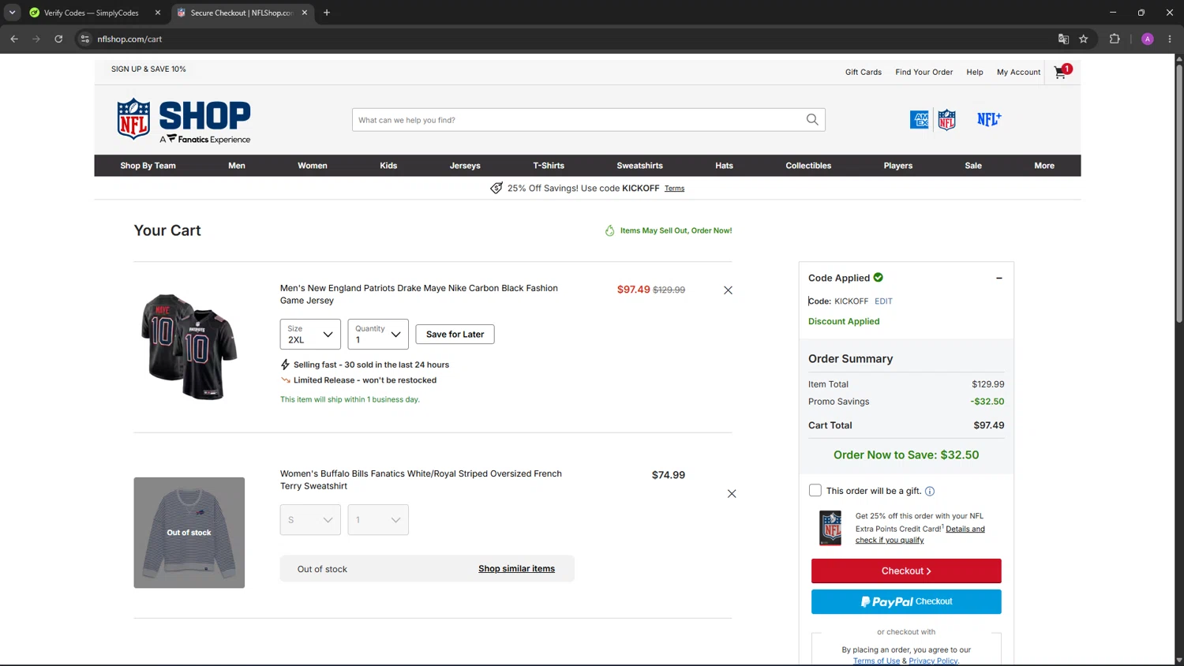Image resolution: width=1184 pixels, height=666 pixels.
Task: Open the More menu
Action: [1044, 166]
